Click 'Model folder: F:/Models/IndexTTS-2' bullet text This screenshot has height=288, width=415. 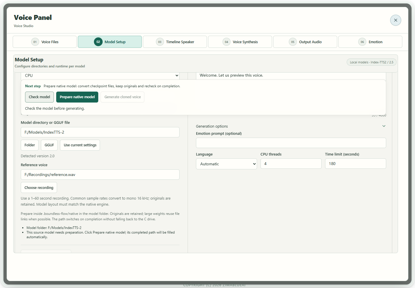pos(54,228)
